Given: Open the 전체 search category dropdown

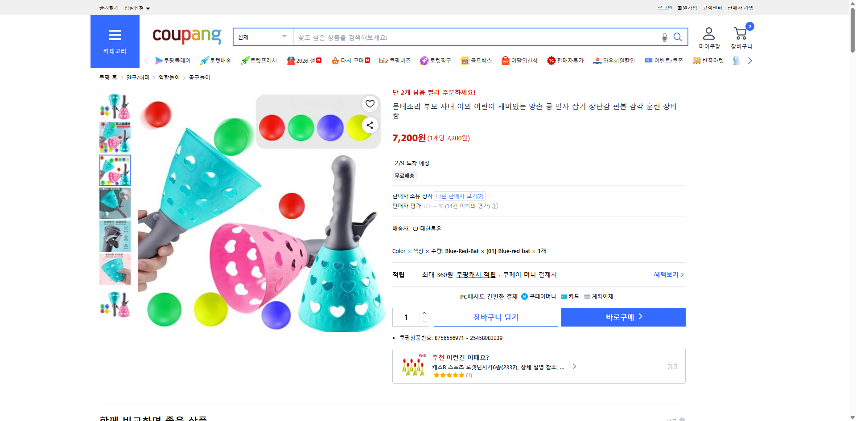Looking at the screenshot, I should coord(262,37).
